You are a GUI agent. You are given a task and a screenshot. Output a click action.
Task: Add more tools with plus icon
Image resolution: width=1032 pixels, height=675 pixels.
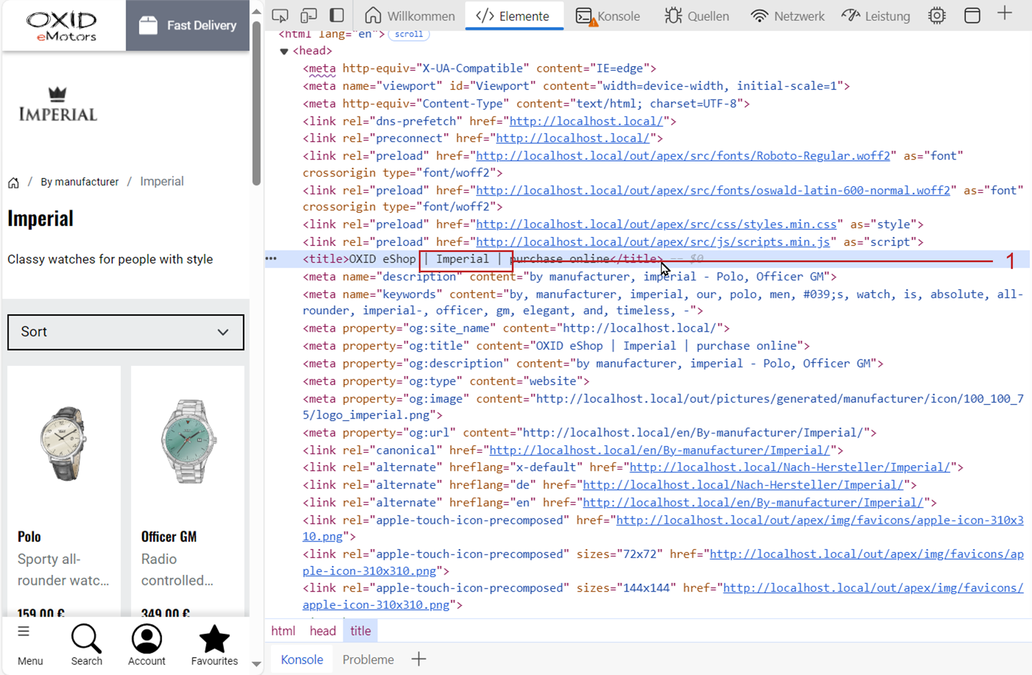(x=1004, y=13)
